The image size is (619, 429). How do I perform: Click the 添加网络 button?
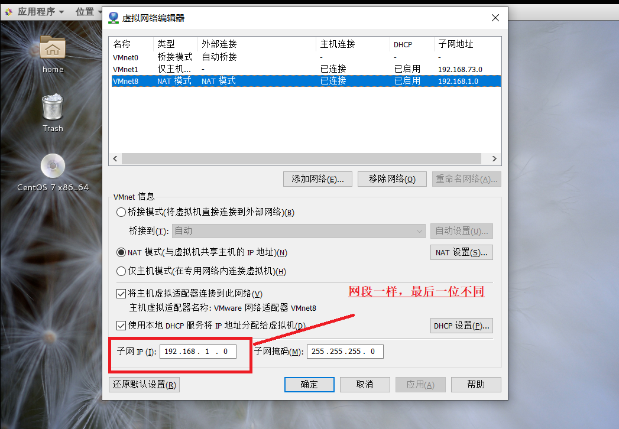click(317, 179)
